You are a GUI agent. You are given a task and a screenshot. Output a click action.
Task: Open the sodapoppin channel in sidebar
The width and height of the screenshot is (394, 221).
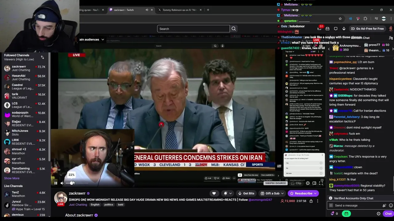(25, 114)
